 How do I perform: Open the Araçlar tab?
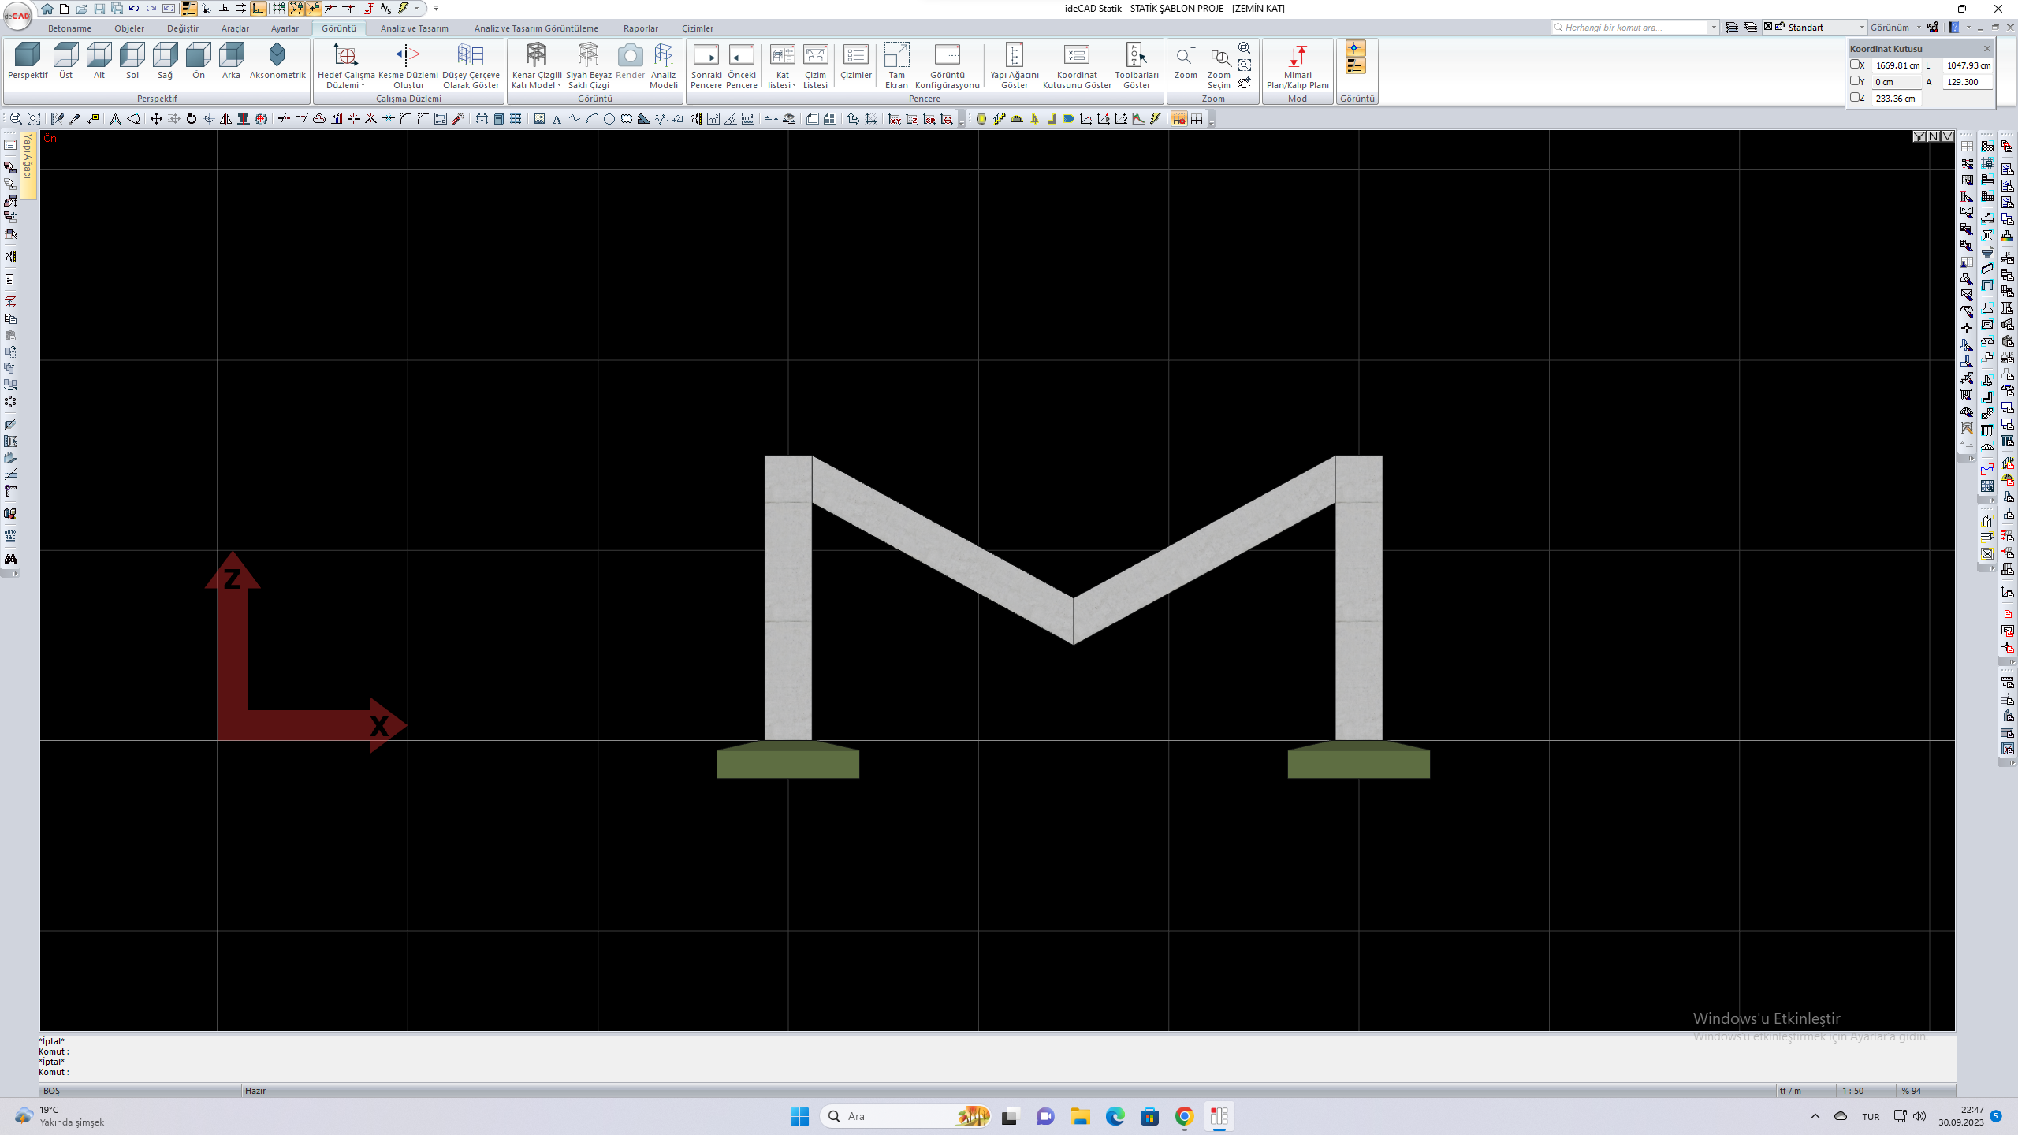coord(235,28)
